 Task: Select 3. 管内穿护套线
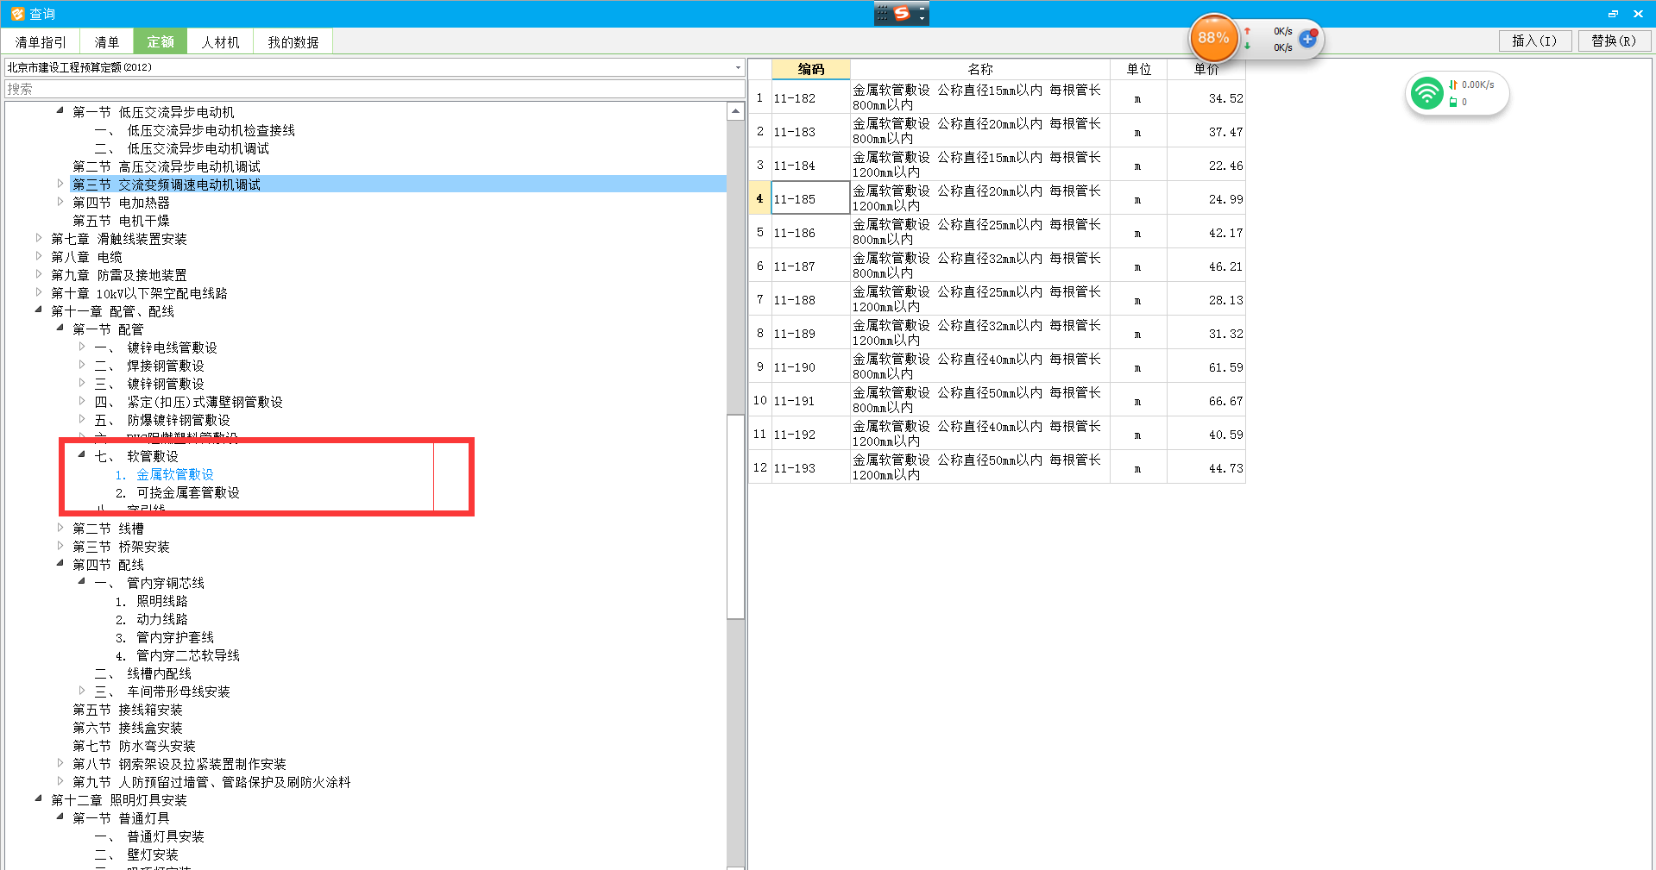pos(165,637)
